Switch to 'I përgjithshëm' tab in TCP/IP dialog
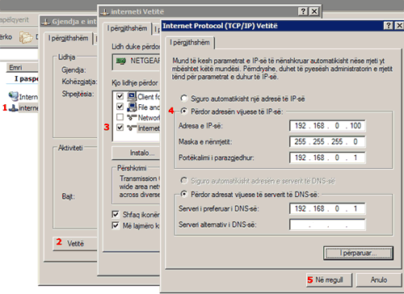 pyautogui.click(x=190, y=43)
